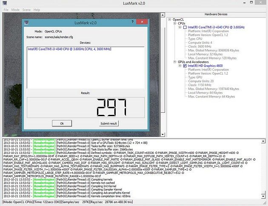Image resolution: width=268 pixels, height=206 pixels.
Task: Select 'Type: GPU' tree row
Action: tap(195, 77)
